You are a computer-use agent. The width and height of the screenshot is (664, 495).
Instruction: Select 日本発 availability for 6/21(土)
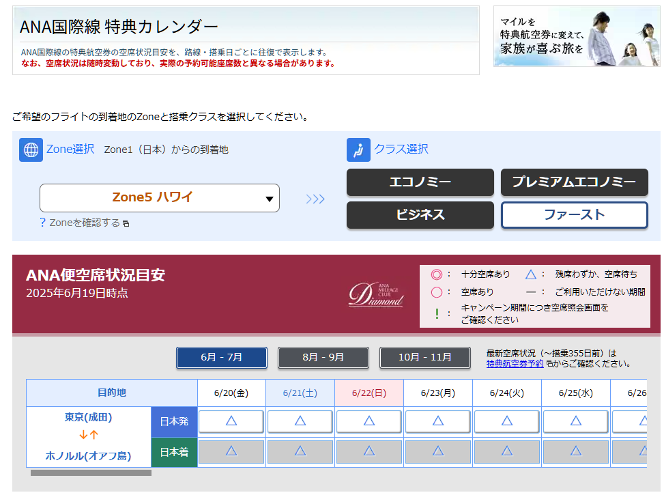300,421
